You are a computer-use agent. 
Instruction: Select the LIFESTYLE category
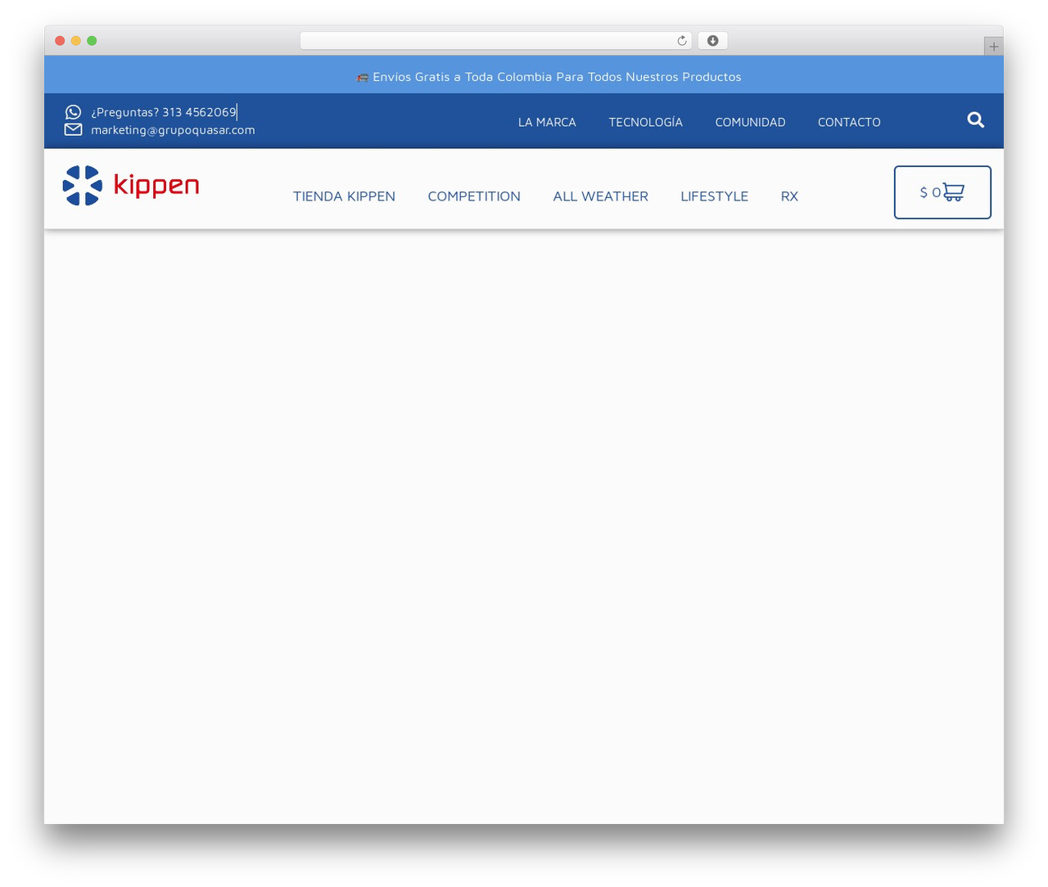pyautogui.click(x=714, y=196)
